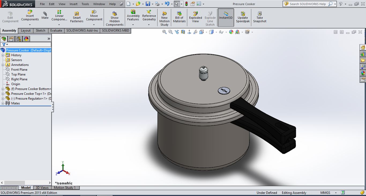The width and height of the screenshot is (366, 196).
Task: Open the Motion Study 1 tab
Action: (65, 188)
